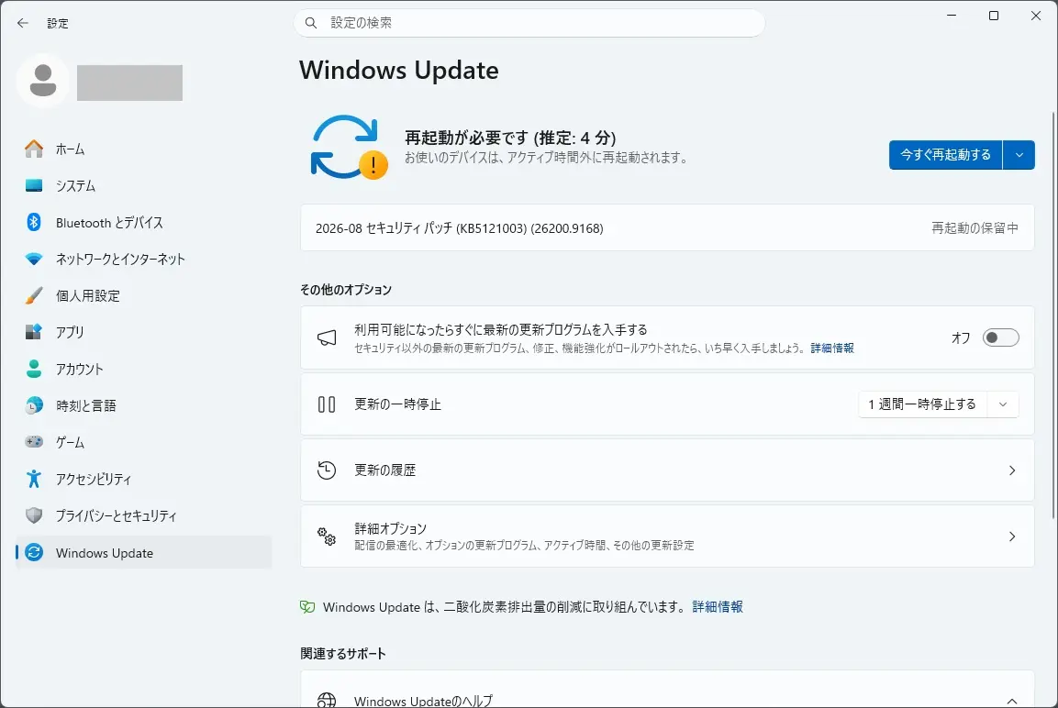Viewport: 1058px width, 708px height.
Task: Click the large update status icon
Action: 349,147
